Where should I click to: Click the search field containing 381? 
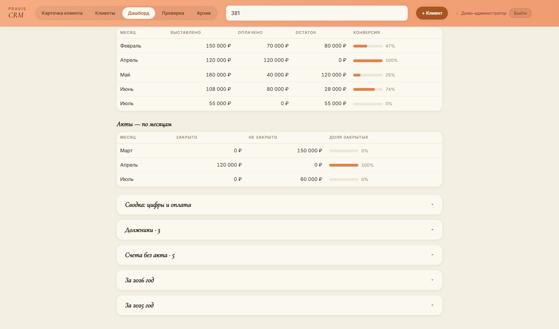point(317,13)
